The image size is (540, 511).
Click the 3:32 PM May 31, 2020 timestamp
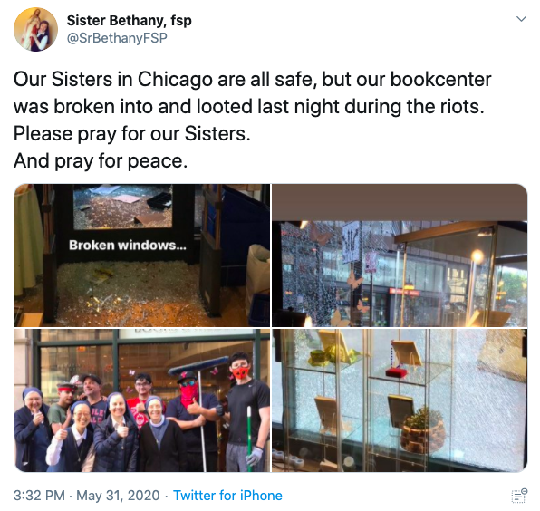(x=86, y=496)
